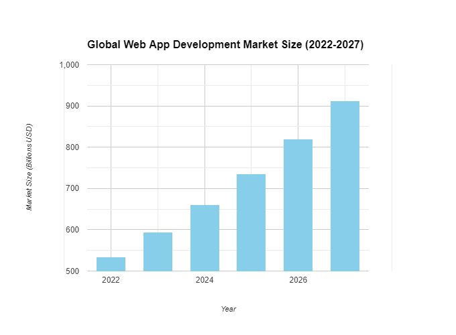456x335 pixels.
Task: Click the 2024 x-axis label
Action: (205, 280)
